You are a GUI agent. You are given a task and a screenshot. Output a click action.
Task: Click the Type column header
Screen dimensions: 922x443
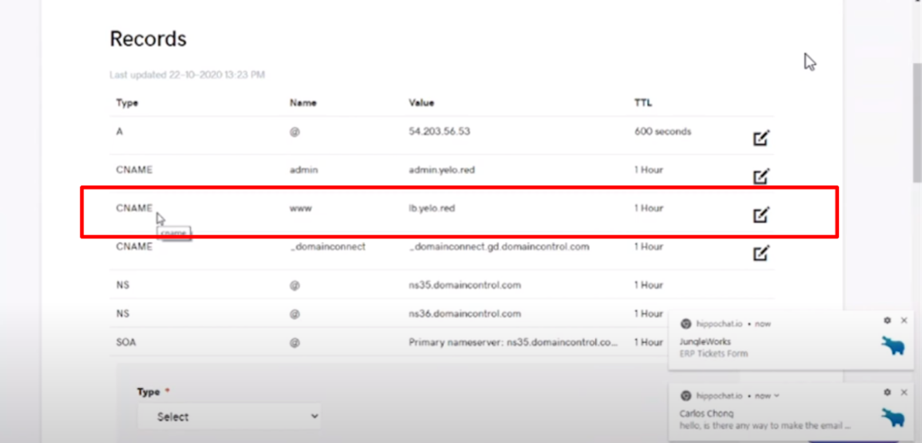pyautogui.click(x=127, y=103)
